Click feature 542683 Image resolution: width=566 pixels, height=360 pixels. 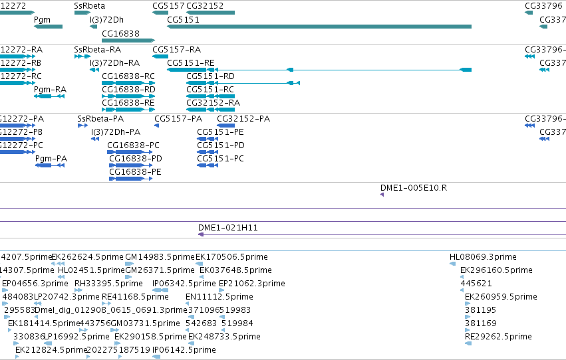click(x=201, y=323)
